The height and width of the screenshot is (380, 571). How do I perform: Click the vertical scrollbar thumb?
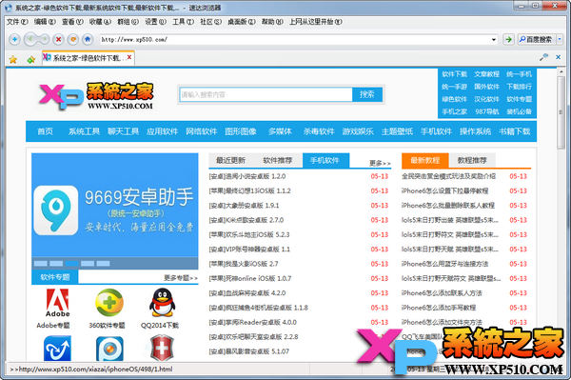[x=561, y=112]
